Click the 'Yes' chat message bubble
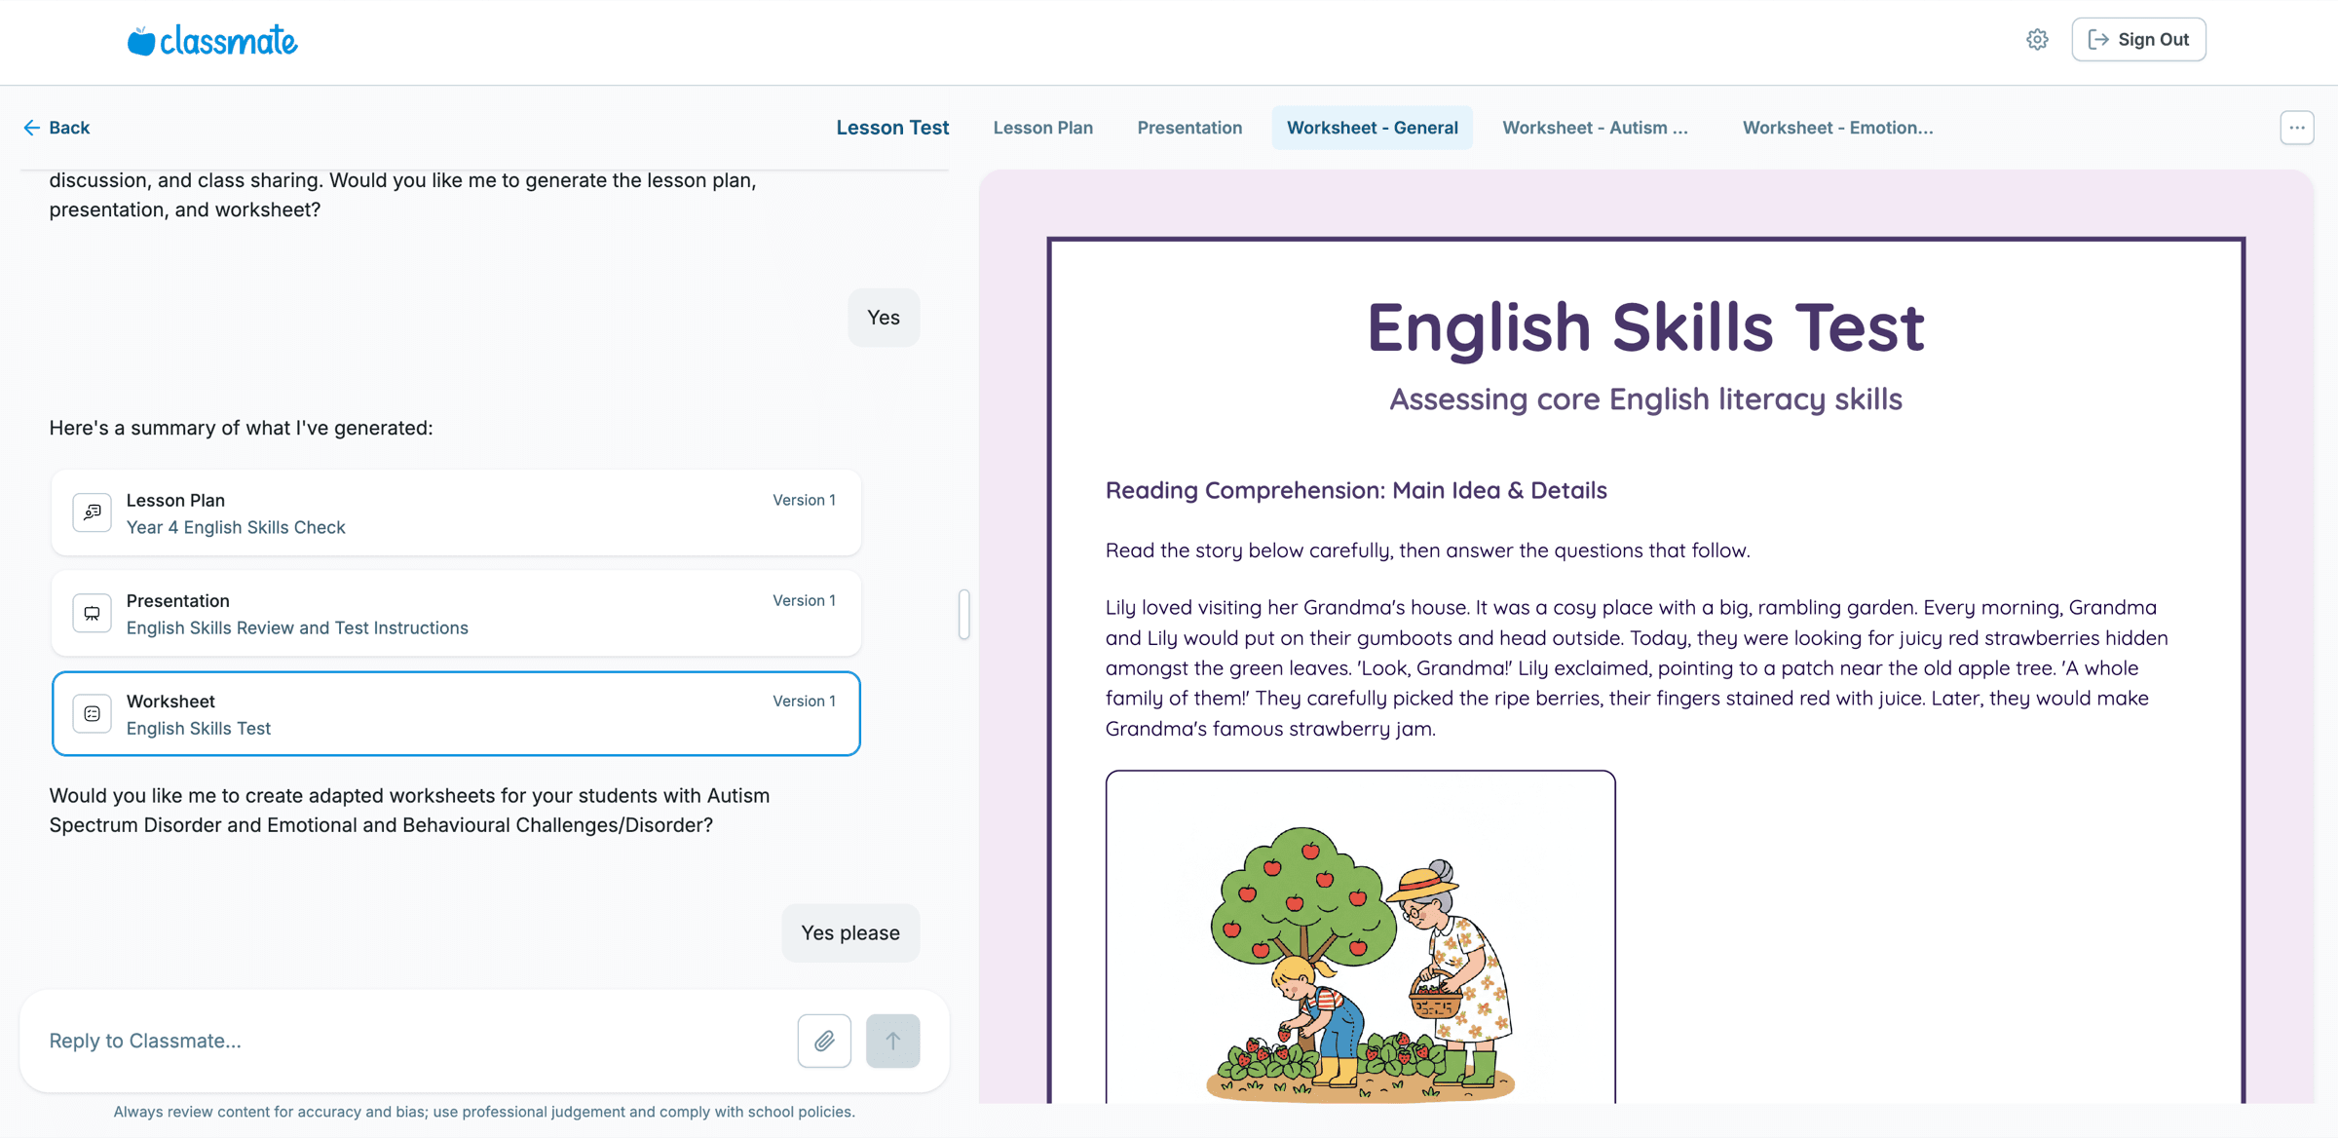 click(884, 318)
